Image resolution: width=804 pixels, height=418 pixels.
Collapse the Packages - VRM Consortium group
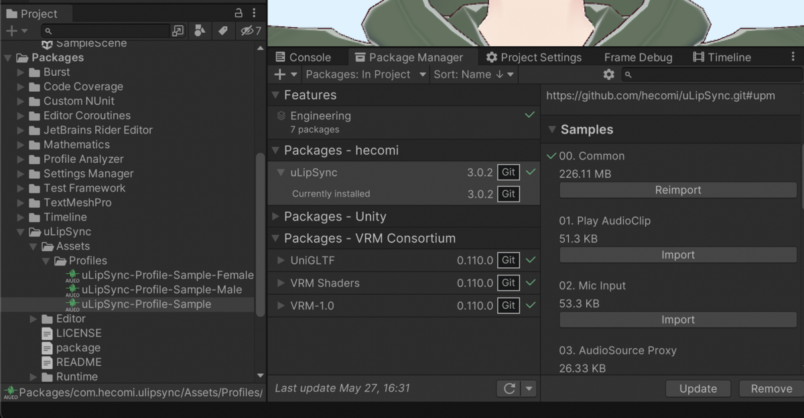pyautogui.click(x=275, y=238)
